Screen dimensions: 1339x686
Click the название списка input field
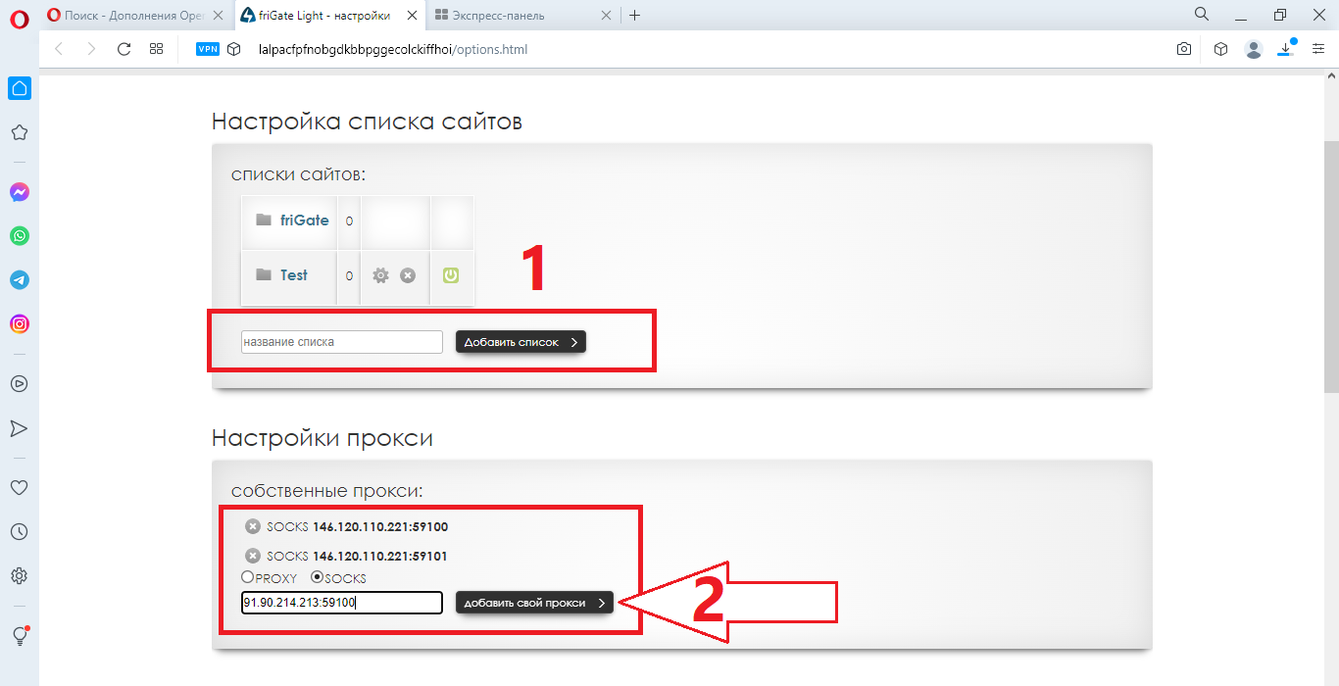pos(342,342)
